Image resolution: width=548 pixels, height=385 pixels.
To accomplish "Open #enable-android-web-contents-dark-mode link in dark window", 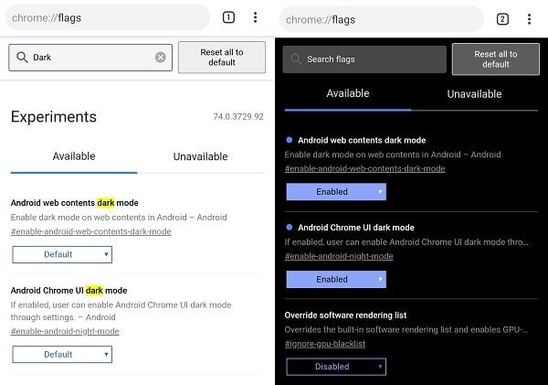I will pyautogui.click(x=364, y=168).
